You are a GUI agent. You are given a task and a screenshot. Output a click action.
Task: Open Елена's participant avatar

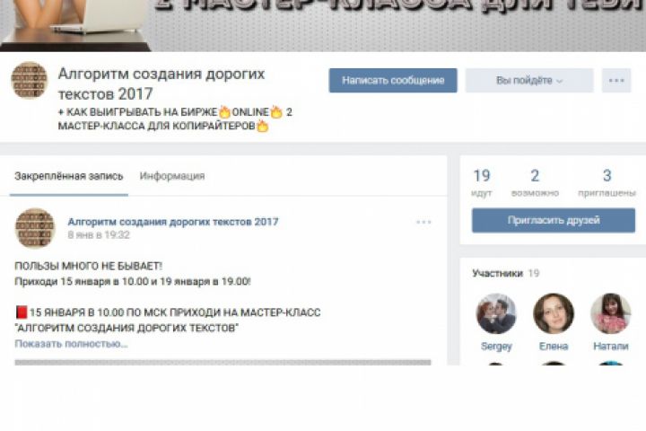[554, 313]
